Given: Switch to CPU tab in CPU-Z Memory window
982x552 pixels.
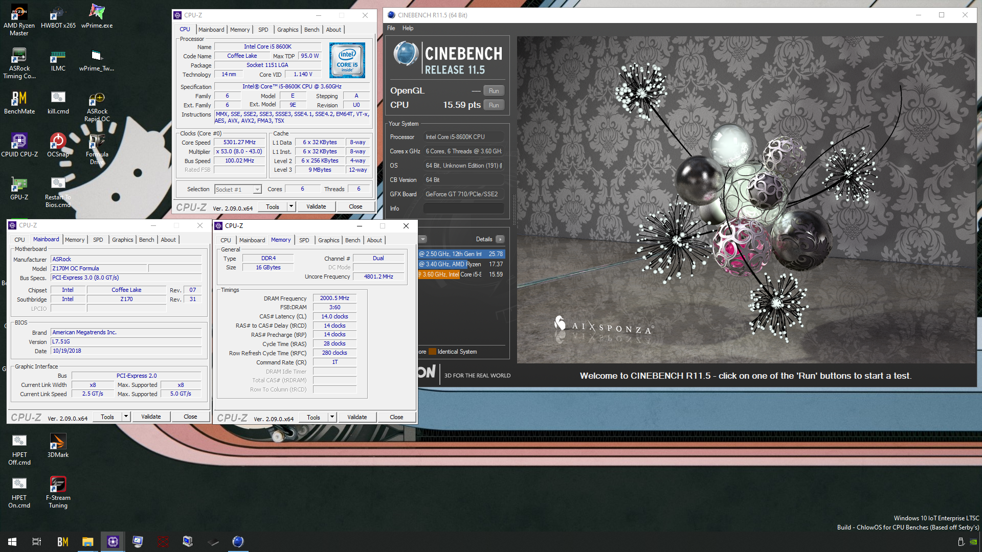Looking at the screenshot, I should pyautogui.click(x=226, y=240).
